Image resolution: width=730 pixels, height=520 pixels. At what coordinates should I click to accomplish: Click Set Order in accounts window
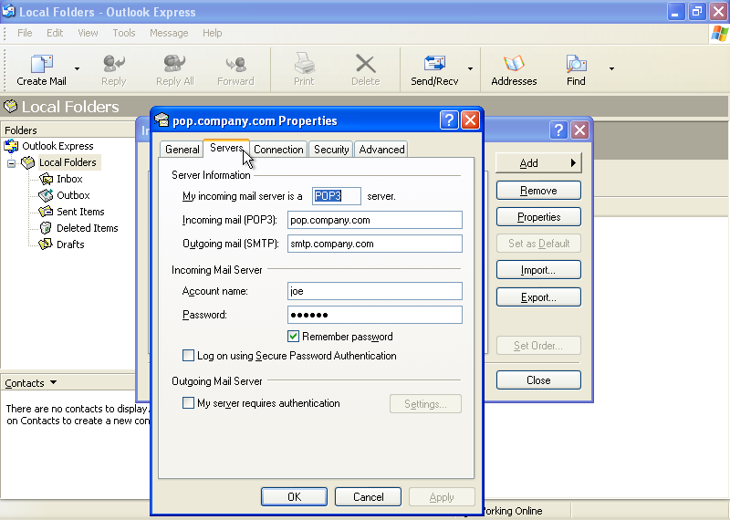[x=538, y=346]
